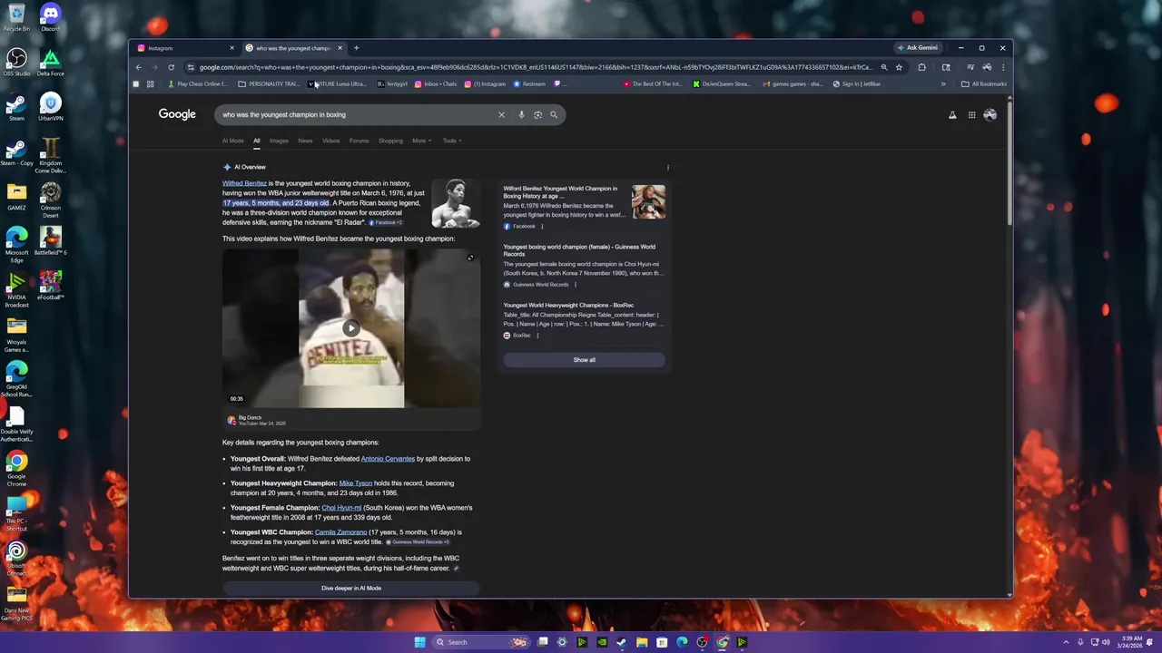Start voice search with the microphone icon
1162x653 pixels.
[x=521, y=114]
